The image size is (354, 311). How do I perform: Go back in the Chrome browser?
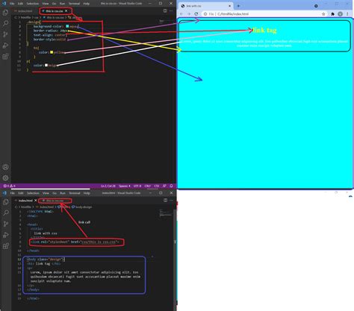(181, 14)
